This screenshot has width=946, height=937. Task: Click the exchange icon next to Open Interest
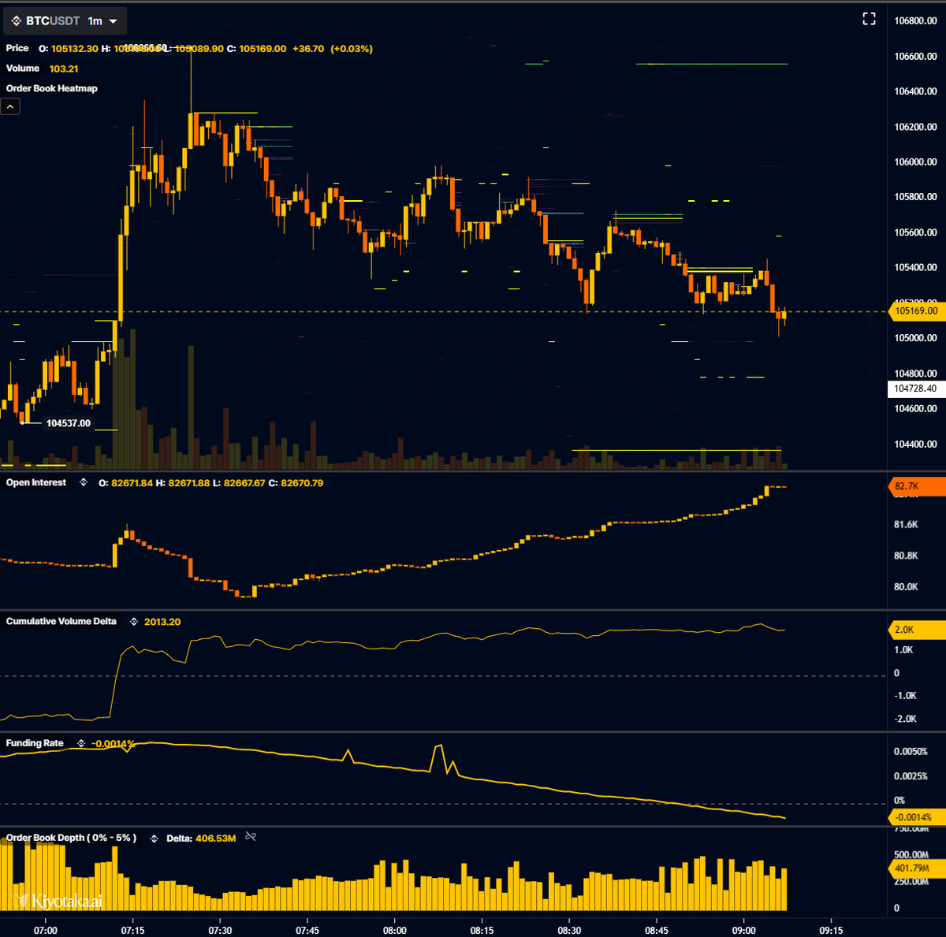tap(84, 482)
